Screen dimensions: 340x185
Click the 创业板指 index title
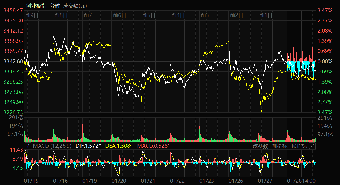pos(36,6)
